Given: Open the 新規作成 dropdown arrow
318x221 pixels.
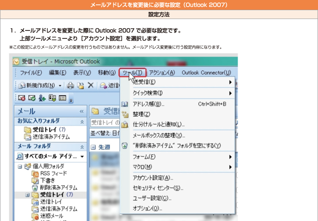Looking at the screenshot, I should click(60, 85).
